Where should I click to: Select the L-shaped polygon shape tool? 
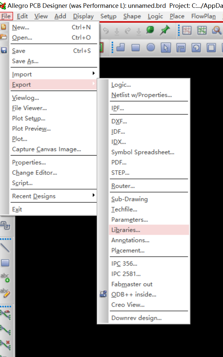pos(120,47)
